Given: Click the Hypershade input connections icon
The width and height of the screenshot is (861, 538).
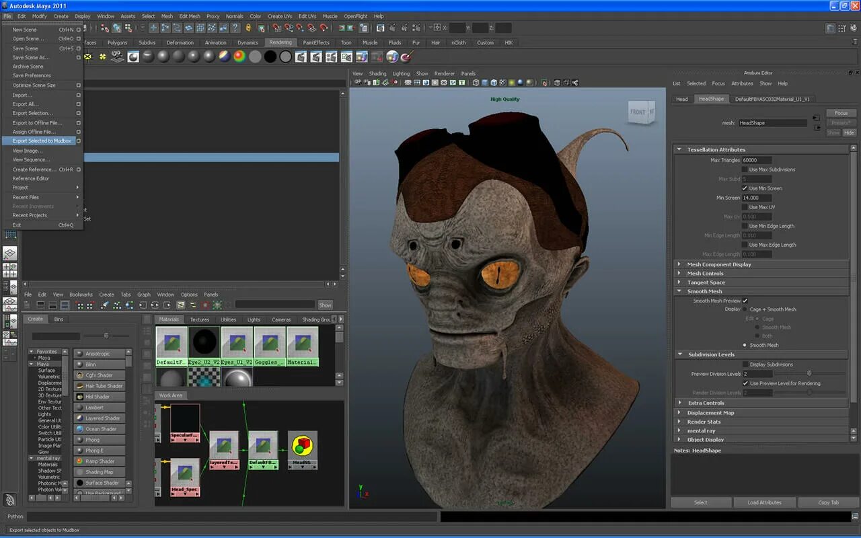Looking at the screenshot, I should click(x=143, y=305).
